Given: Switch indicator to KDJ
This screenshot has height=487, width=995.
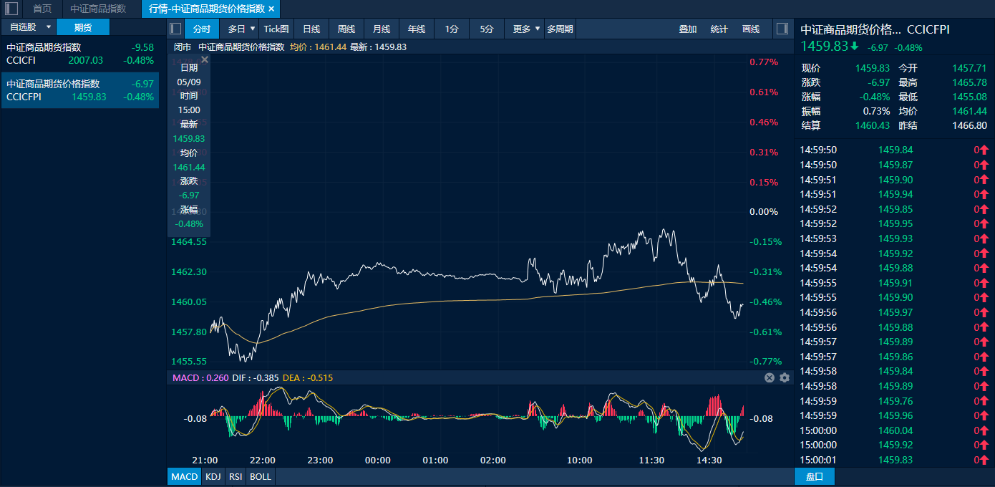Looking at the screenshot, I should [213, 476].
